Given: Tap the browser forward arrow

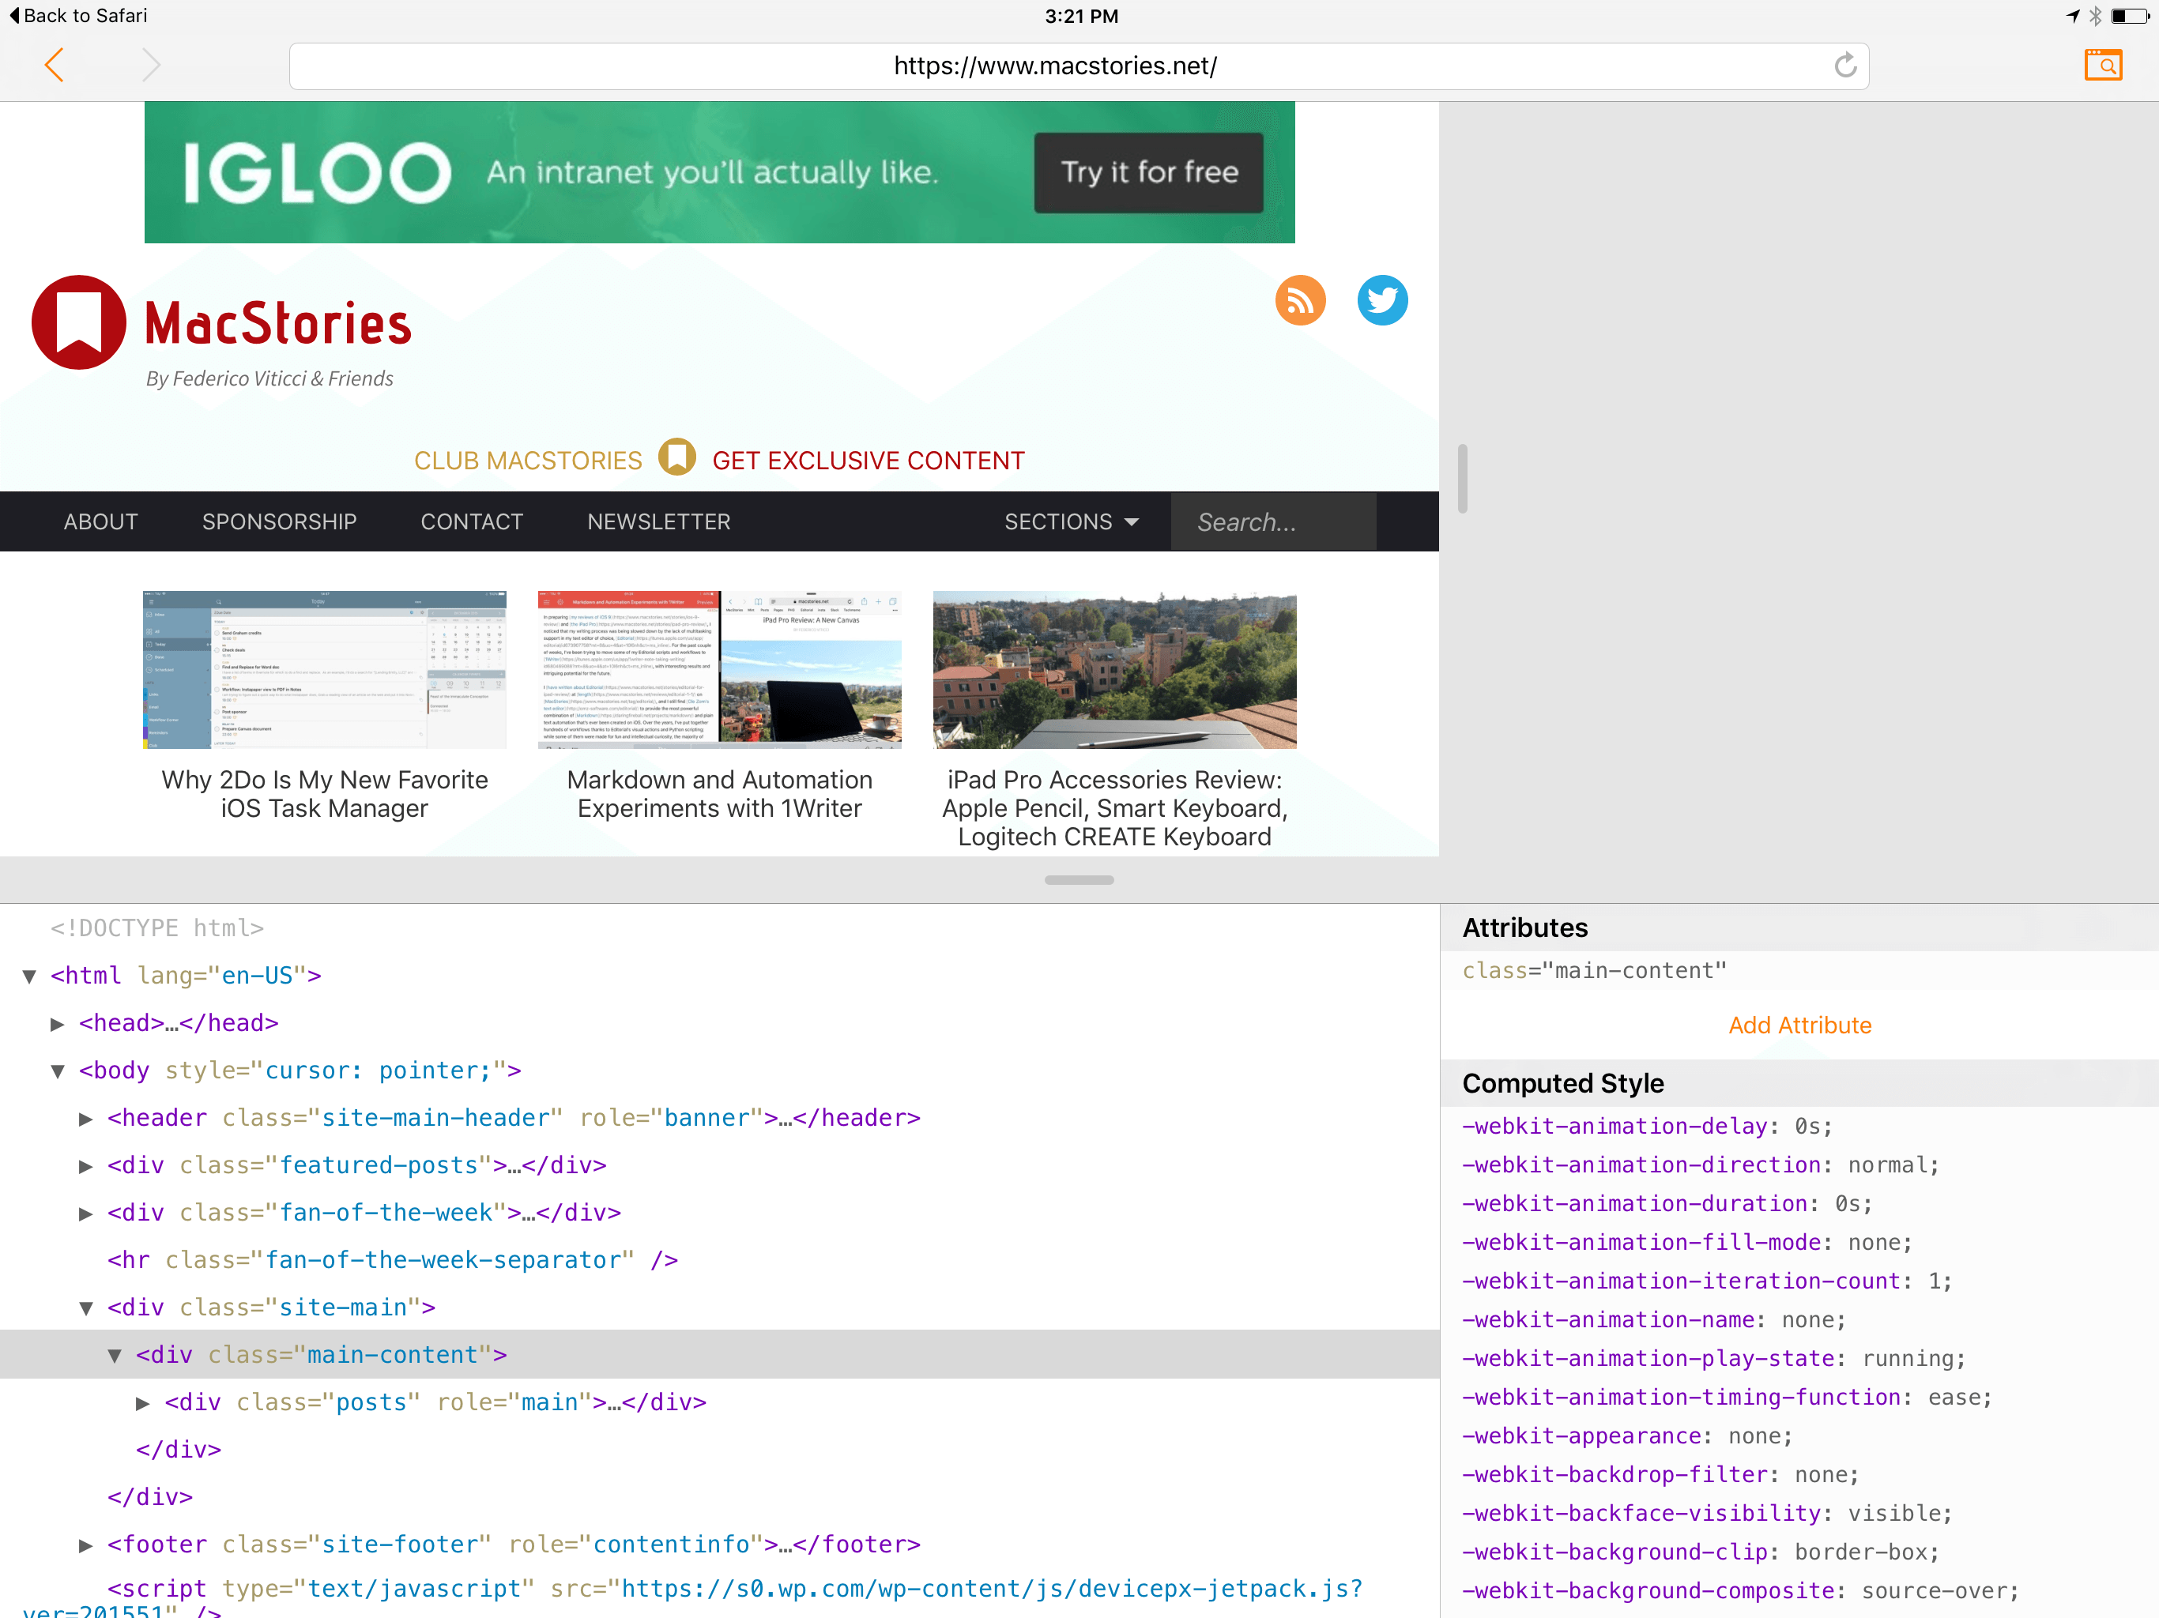Looking at the screenshot, I should [149, 66].
